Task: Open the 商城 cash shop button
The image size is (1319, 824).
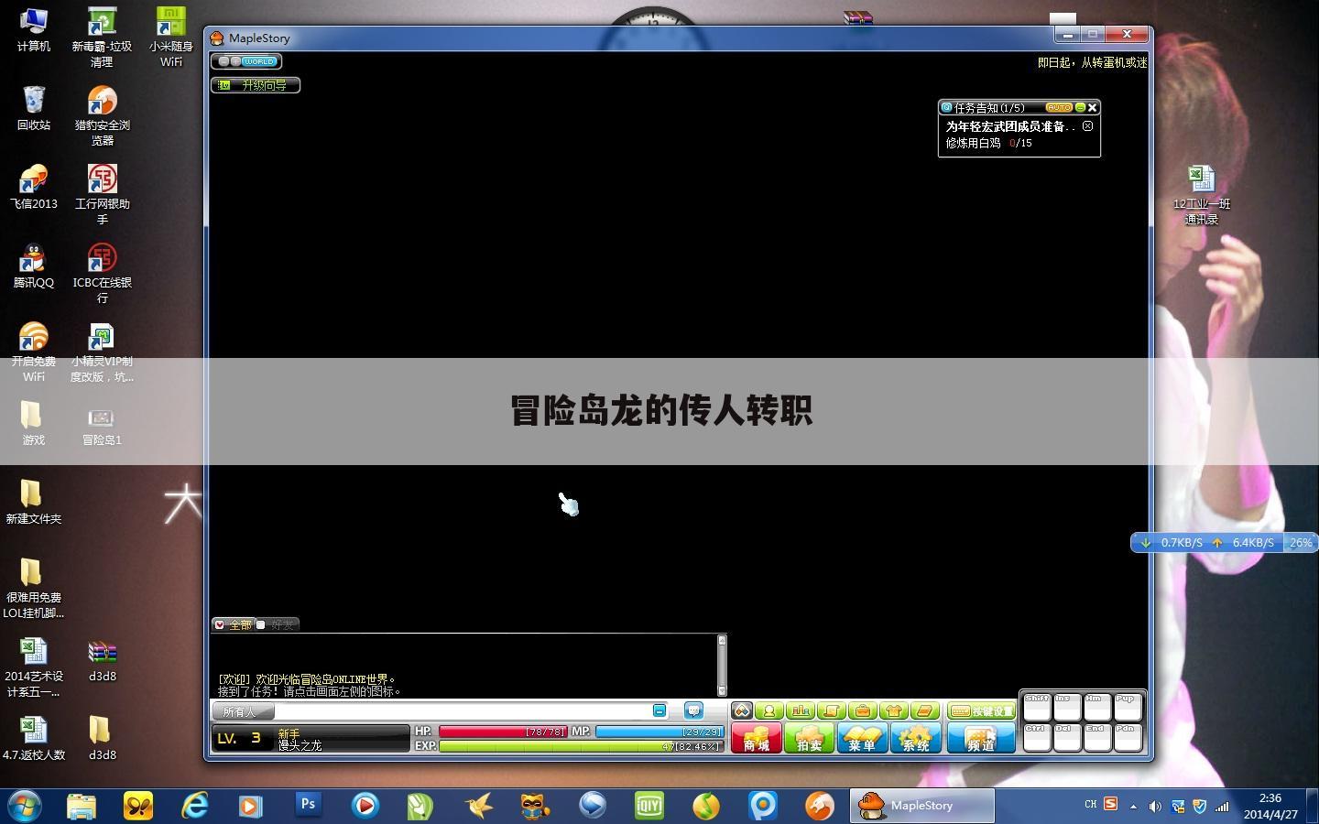Action: tap(756, 738)
